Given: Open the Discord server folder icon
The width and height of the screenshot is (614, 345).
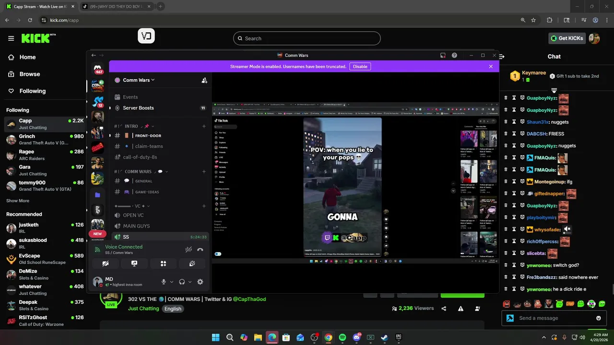Looking at the screenshot, I should tap(98, 195).
